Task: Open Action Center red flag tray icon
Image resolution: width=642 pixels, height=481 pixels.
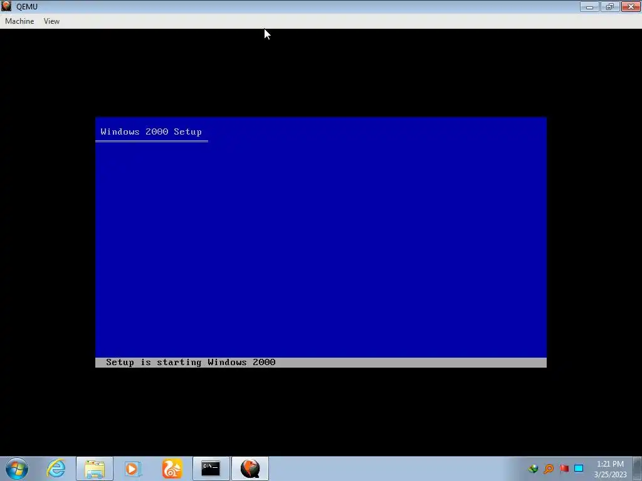Action: [x=564, y=468]
